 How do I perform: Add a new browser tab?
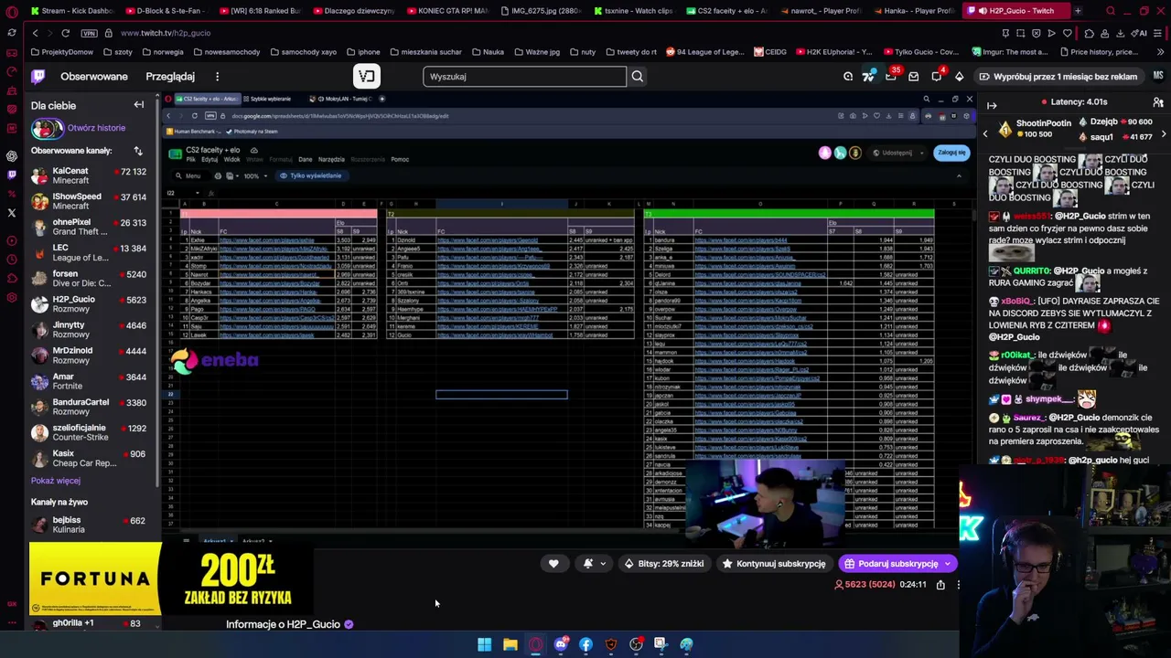pyautogui.click(x=1078, y=11)
